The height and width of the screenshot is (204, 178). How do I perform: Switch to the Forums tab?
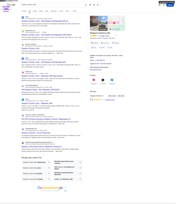61,11
